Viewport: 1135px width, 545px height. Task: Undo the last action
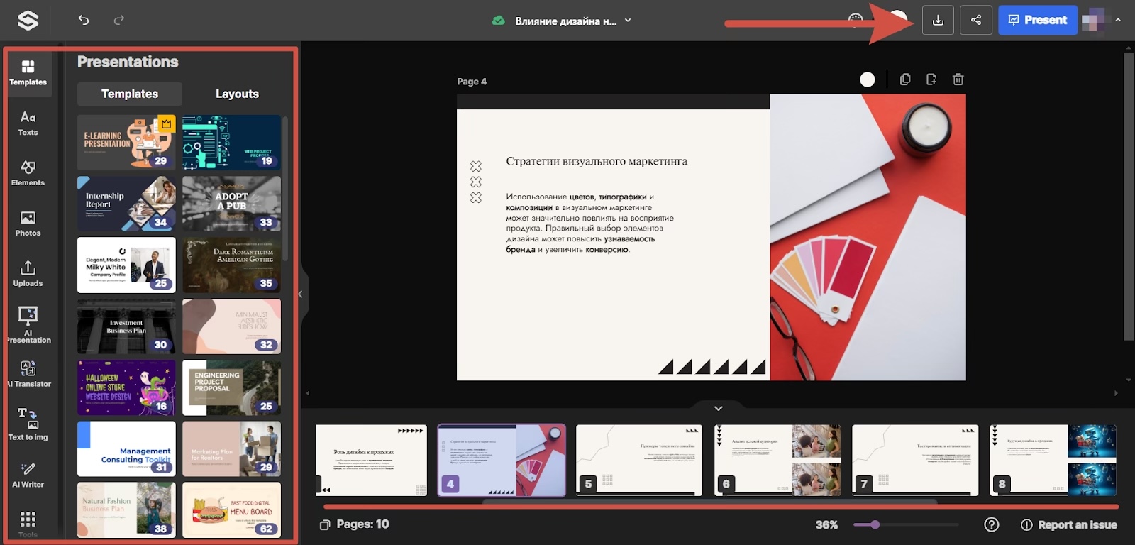pos(84,20)
